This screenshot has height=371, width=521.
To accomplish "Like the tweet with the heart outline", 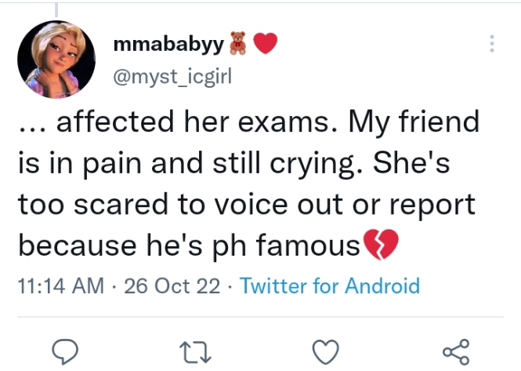I will point(325,350).
